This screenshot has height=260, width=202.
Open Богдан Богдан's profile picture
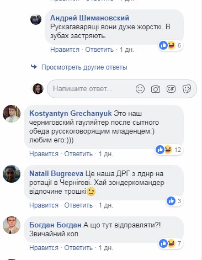click(12, 225)
